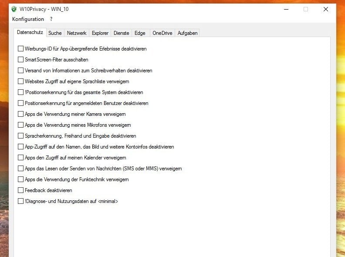Select the Datenschutz tab
The image size is (345, 257).
(x=30, y=32)
